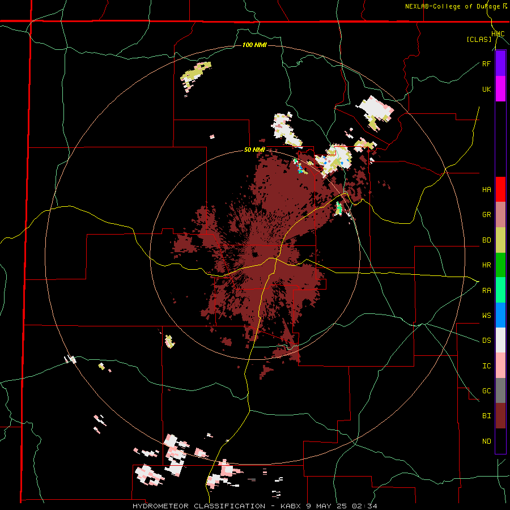The image size is (510, 510).
Task: Click the NEXLAB-College of DuPage watermark text
Action: point(452,6)
